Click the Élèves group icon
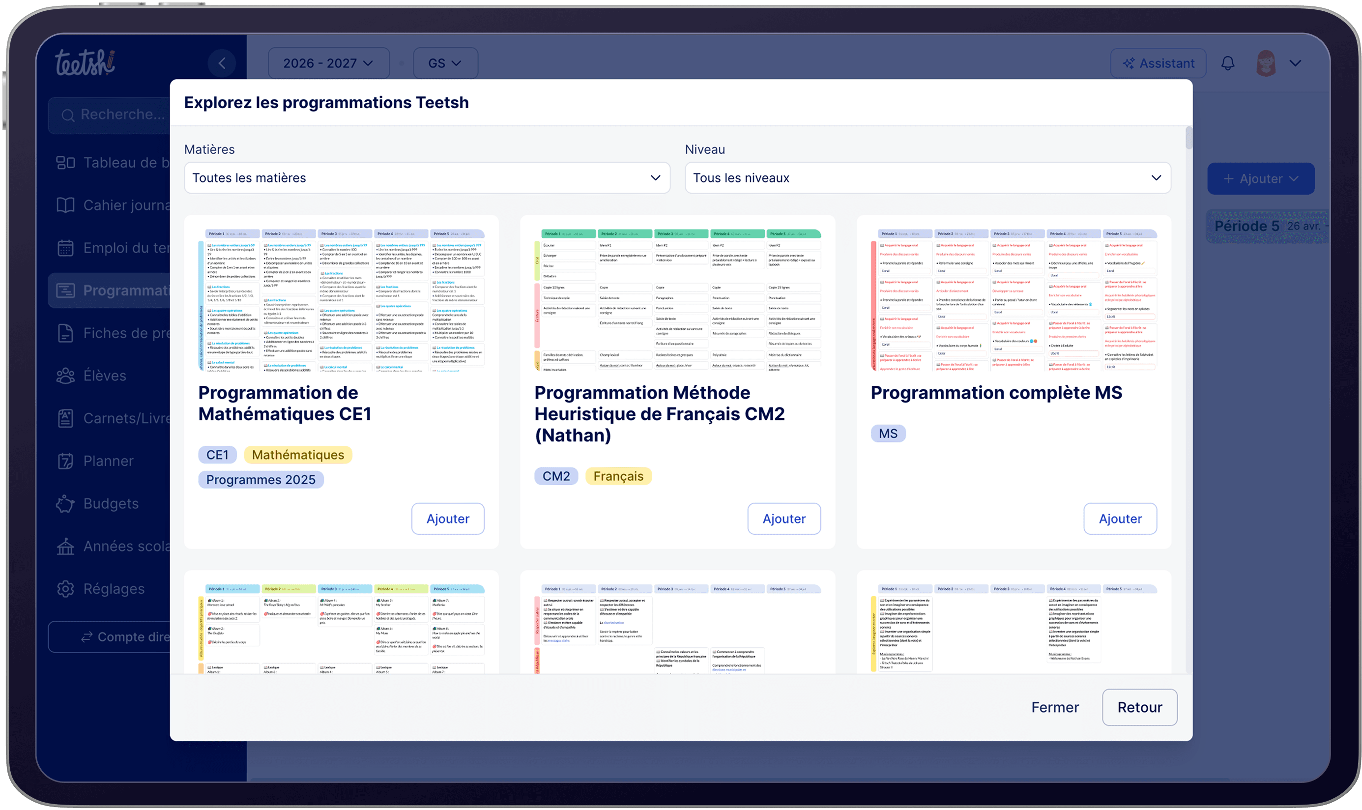The height and width of the screenshot is (810, 1362). click(x=65, y=376)
